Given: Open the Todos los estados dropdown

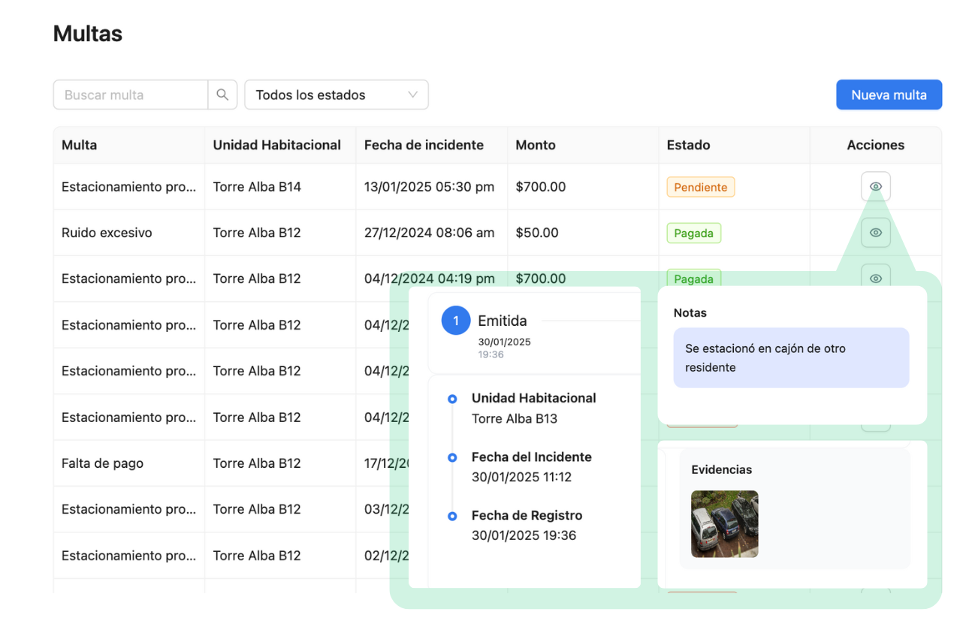Looking at the screenshot, I should (x=336, y=95).
